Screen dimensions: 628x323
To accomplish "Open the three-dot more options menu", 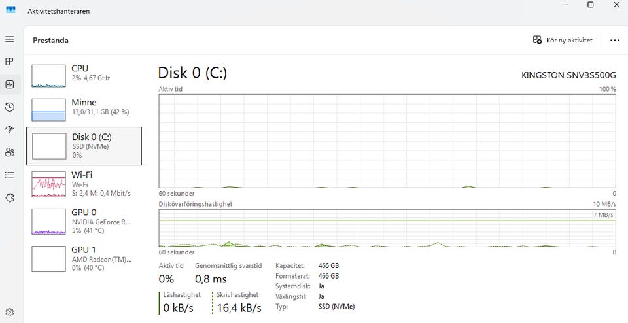I will tap(614, 40).
